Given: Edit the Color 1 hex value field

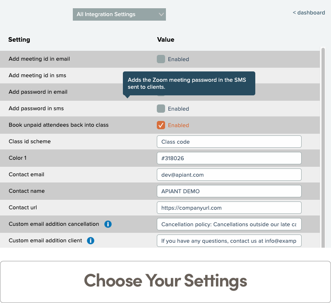Looking at the screenshot, I should pos(229,158).
